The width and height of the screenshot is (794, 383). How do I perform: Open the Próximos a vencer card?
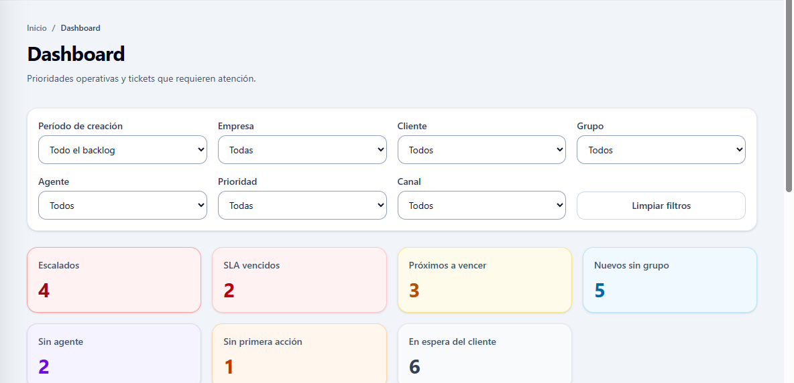coord(485,280)
